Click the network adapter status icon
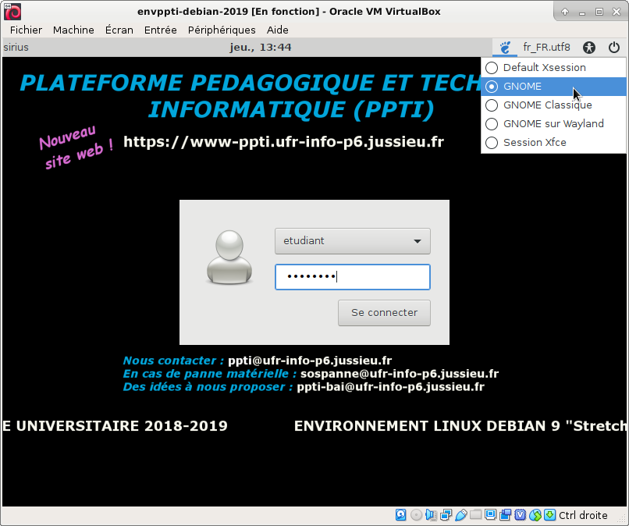The height and width of the screenshot is (526, 629). (x=446, y=515)
